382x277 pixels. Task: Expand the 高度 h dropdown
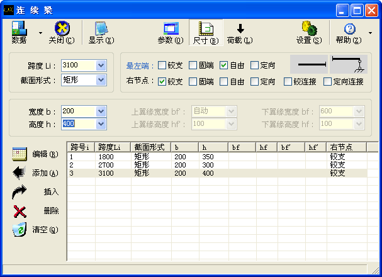point(101,124)
